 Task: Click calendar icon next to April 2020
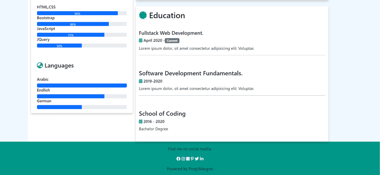tap(141, 40)
